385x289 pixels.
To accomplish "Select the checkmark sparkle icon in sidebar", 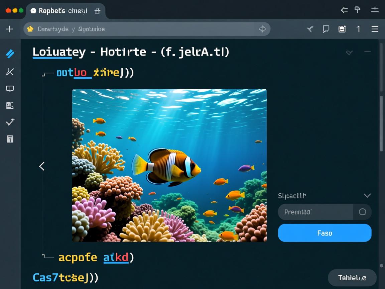I will [10, 122].
